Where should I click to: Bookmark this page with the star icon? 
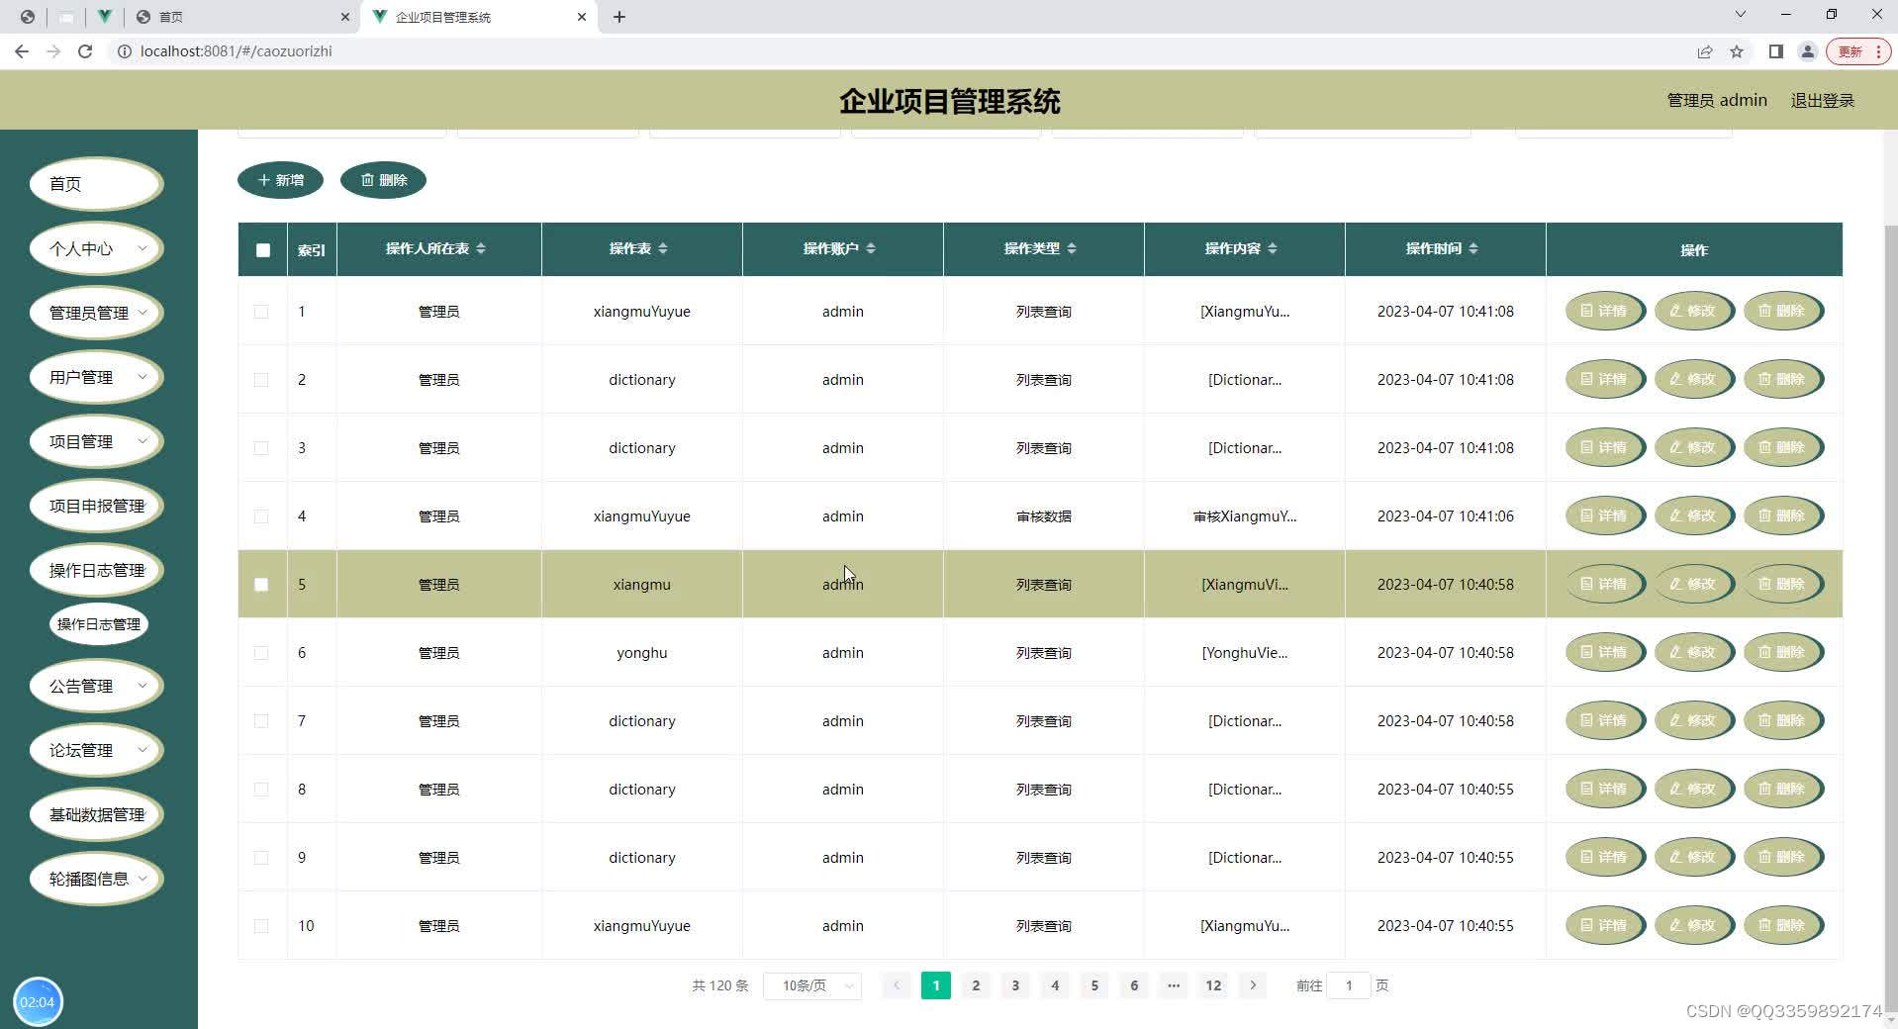(x=1736, y=51)
